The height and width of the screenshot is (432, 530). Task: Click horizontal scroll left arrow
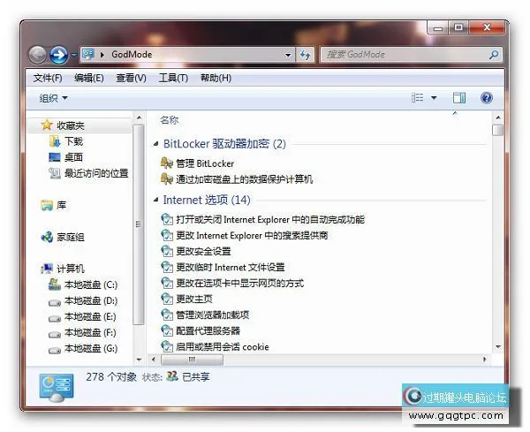154,360
